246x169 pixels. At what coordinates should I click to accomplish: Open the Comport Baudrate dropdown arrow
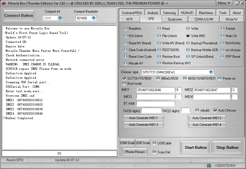pos(94,18)
